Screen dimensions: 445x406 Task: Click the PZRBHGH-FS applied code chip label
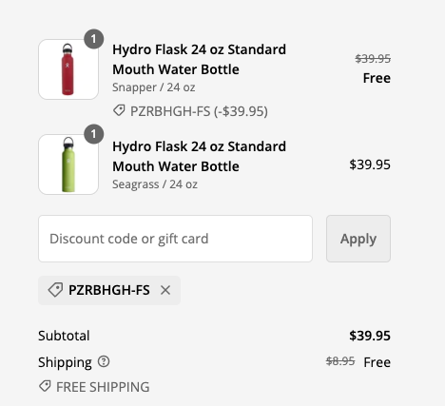click(109, 290)
